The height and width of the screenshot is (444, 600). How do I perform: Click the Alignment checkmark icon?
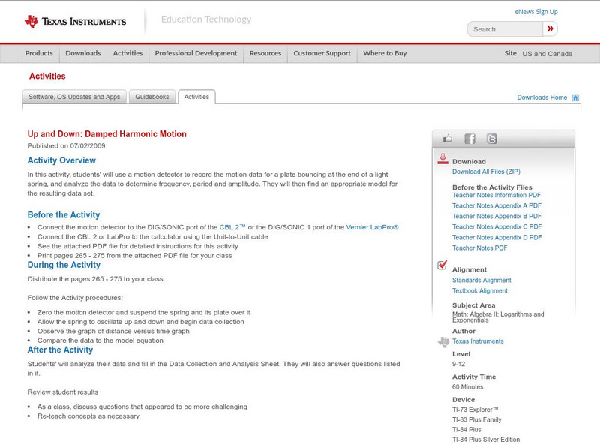click(x=442, y=265)
